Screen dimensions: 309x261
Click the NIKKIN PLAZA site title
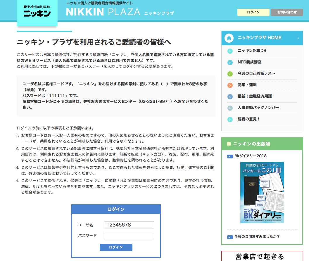coord(120,12)
